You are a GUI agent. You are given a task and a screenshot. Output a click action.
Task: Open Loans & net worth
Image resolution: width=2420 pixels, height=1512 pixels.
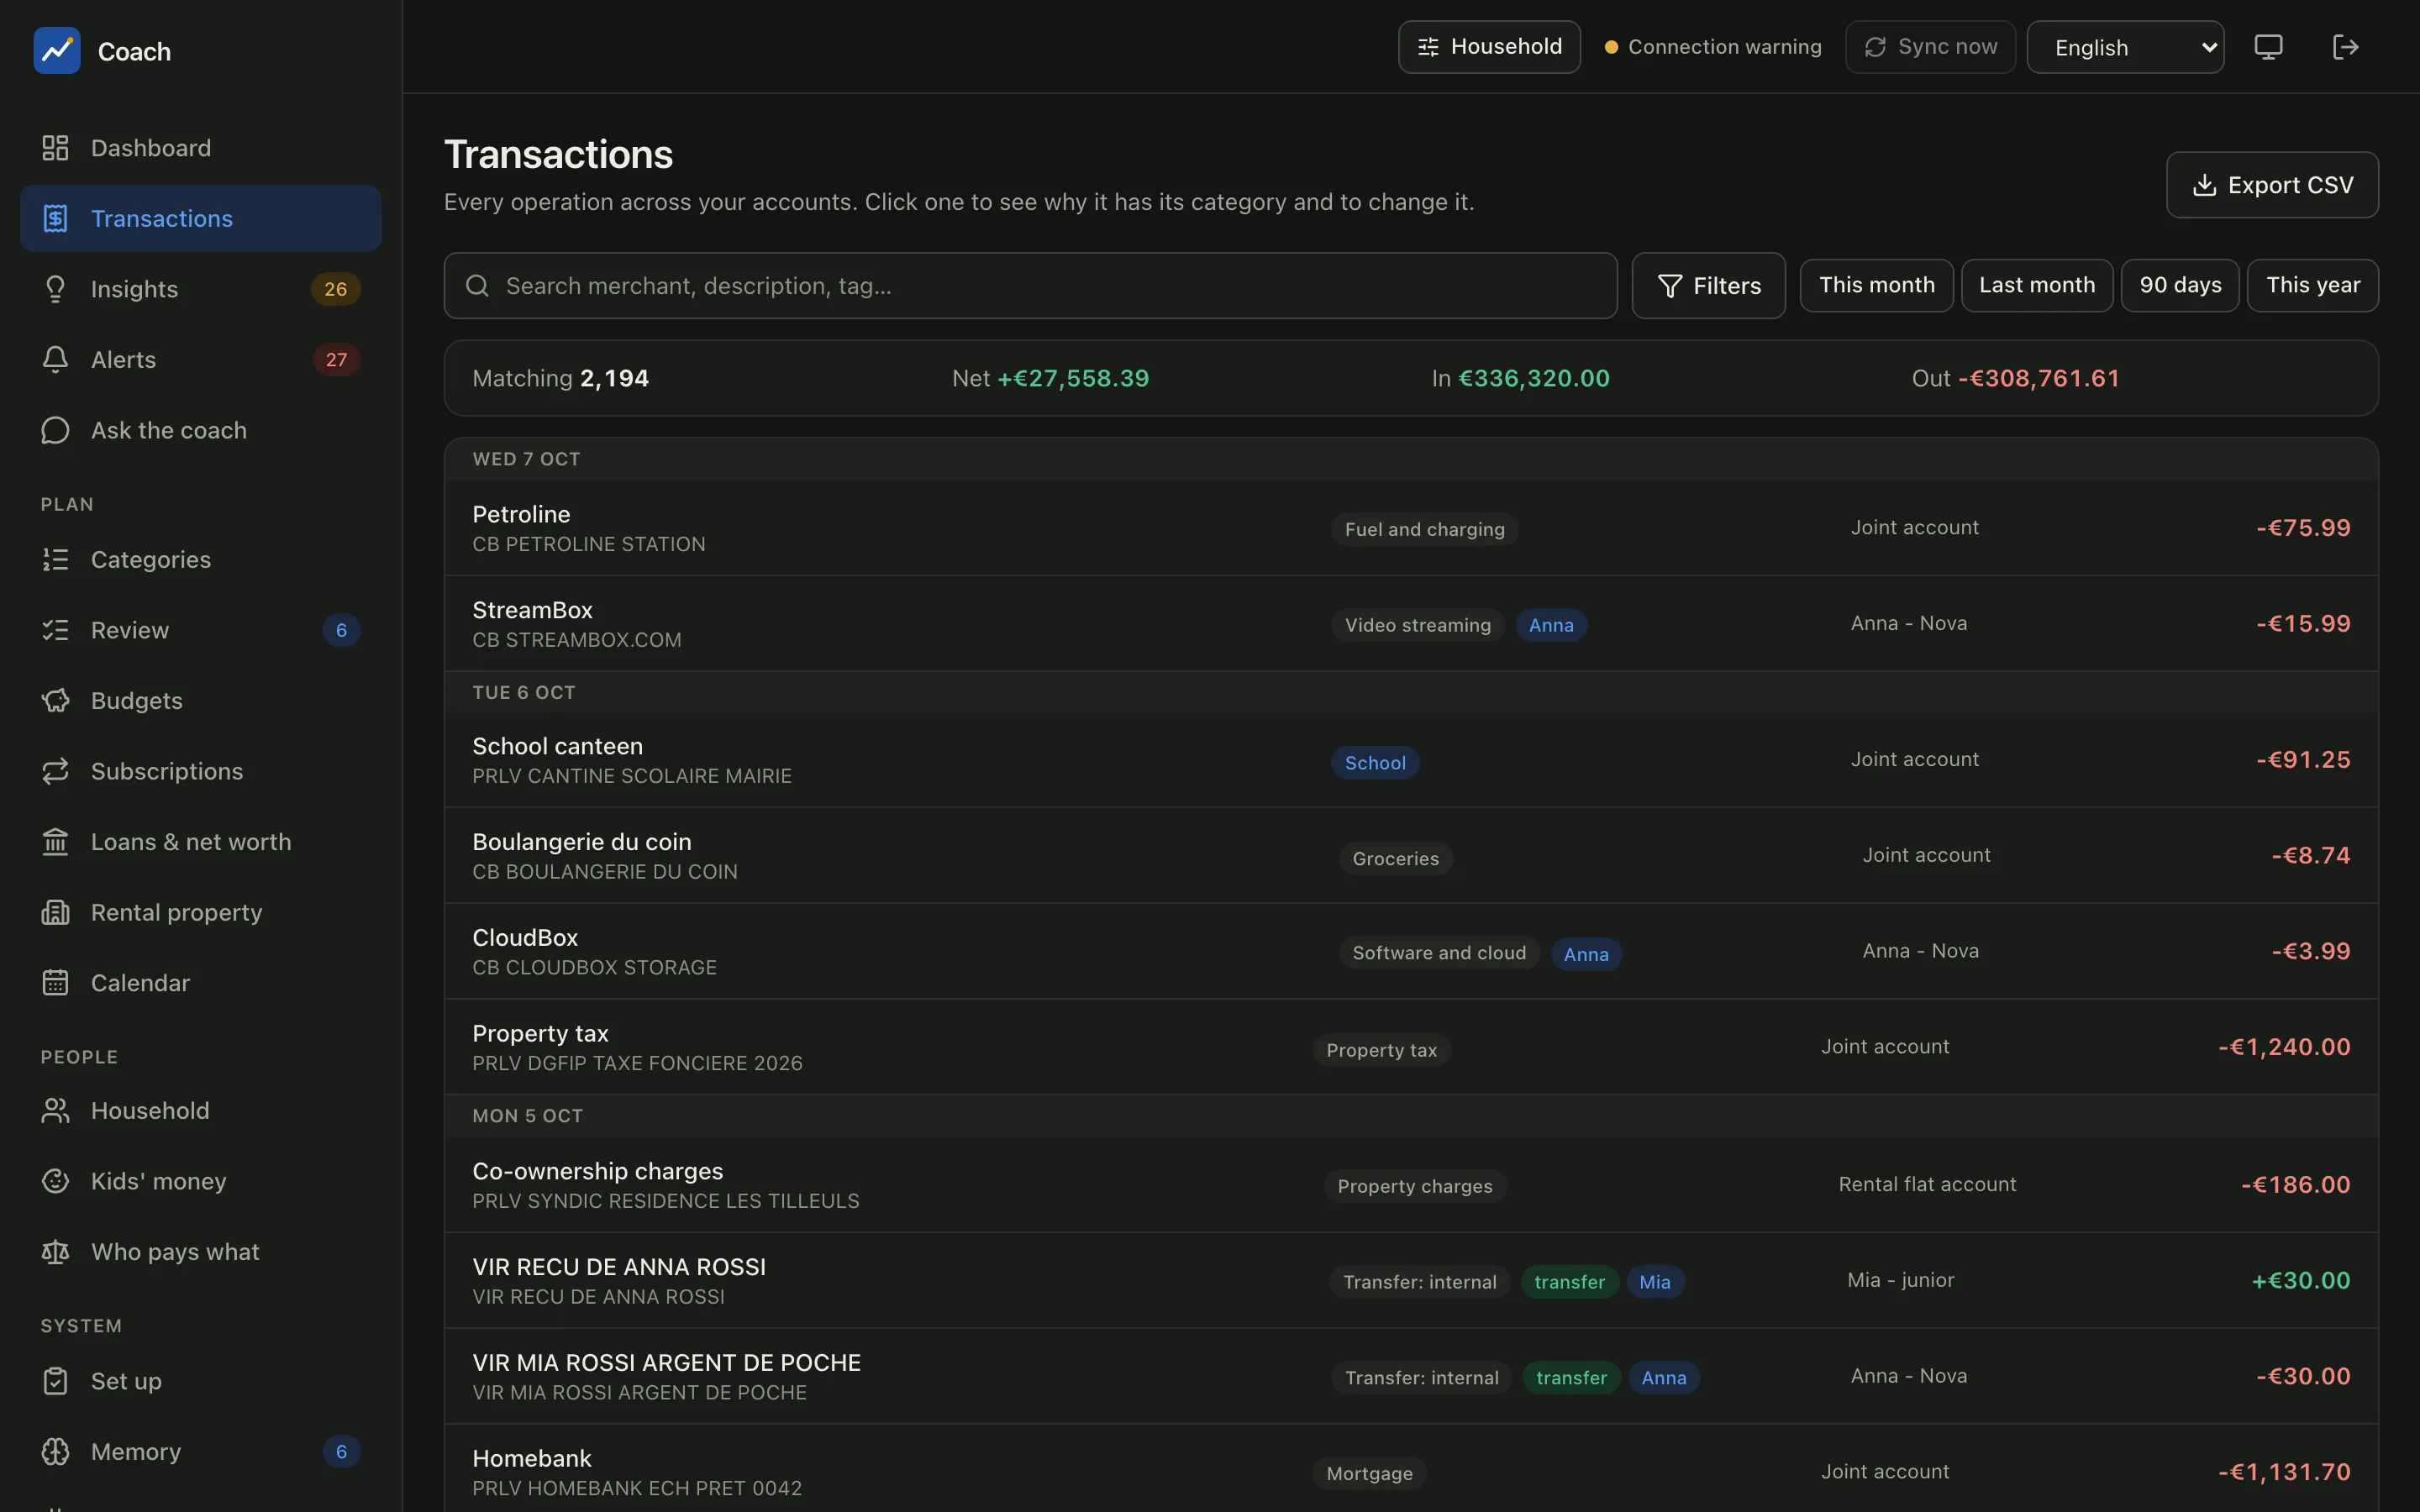tap(200, 842)
